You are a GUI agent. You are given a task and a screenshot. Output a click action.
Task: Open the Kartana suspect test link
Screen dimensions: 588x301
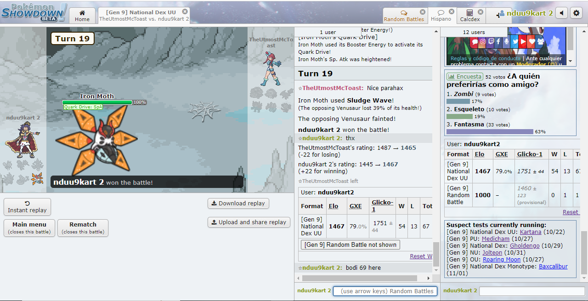(531, 232)
